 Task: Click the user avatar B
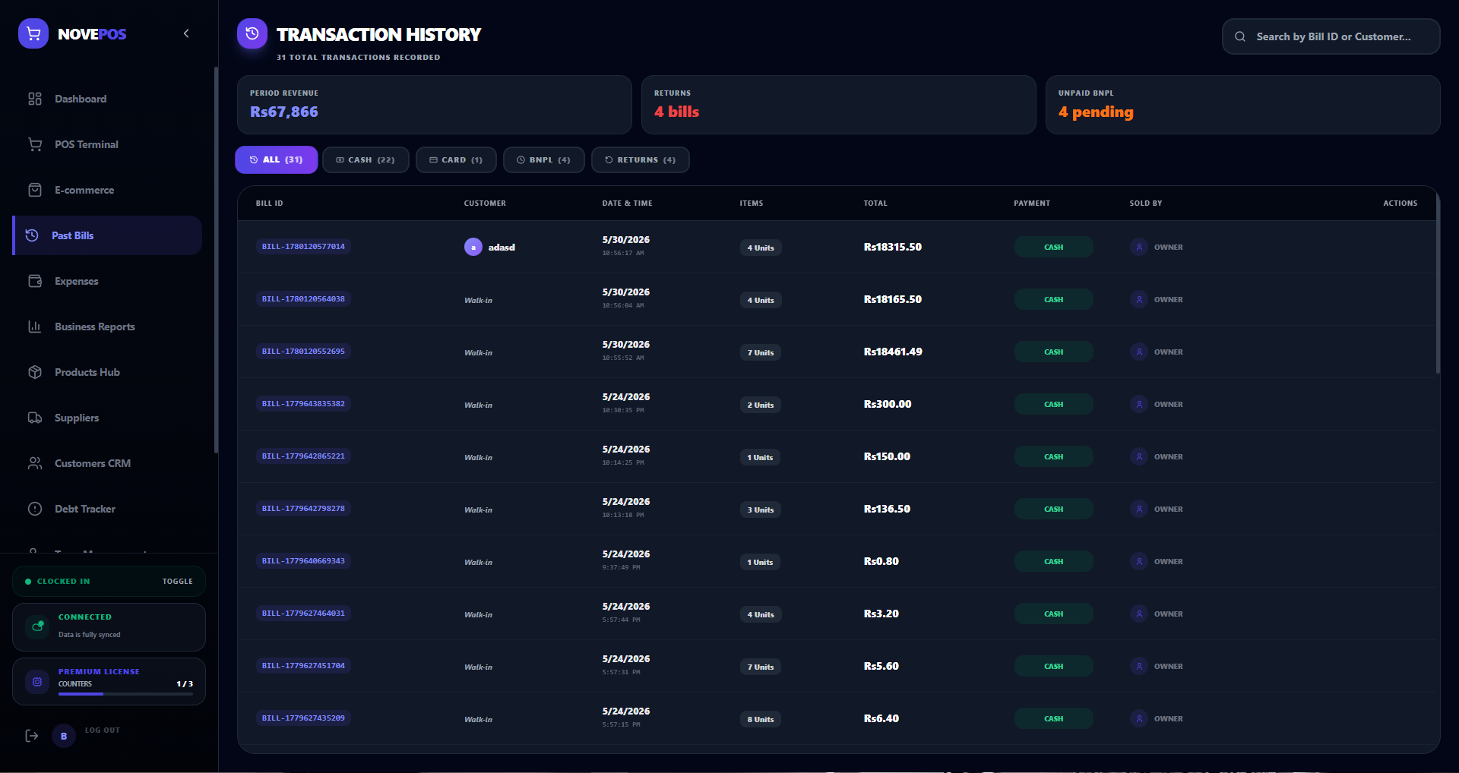pos(64,736)
